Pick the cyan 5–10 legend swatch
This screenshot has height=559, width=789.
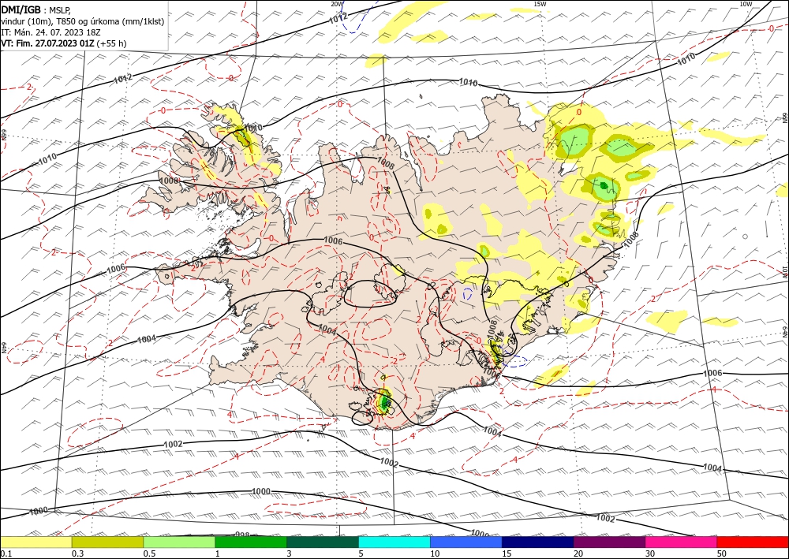(x=394, y=542)
